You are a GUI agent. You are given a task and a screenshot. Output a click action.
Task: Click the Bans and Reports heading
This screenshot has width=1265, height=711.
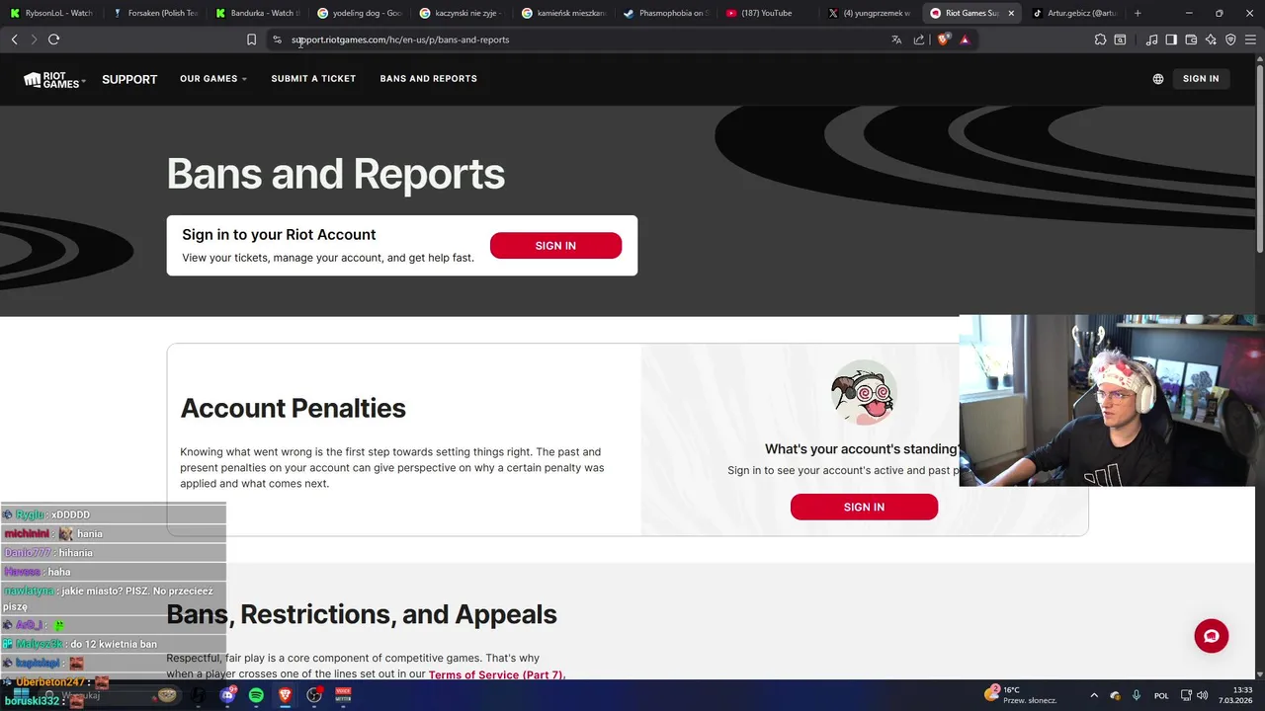coord(336,174)
